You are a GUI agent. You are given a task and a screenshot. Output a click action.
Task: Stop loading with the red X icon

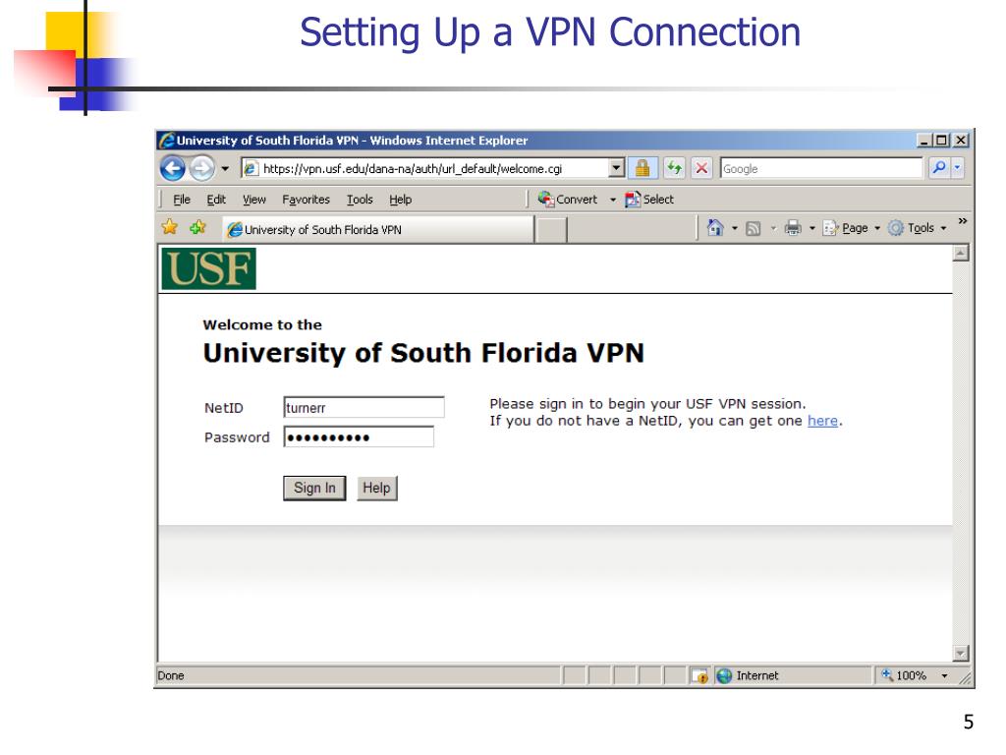click(x=701, y=169)
